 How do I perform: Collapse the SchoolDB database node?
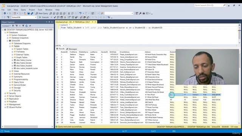[8, 41]
